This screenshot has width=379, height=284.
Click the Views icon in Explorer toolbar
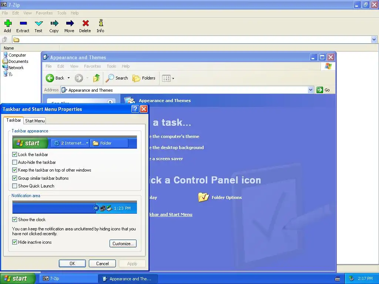[x=166, y=78]
